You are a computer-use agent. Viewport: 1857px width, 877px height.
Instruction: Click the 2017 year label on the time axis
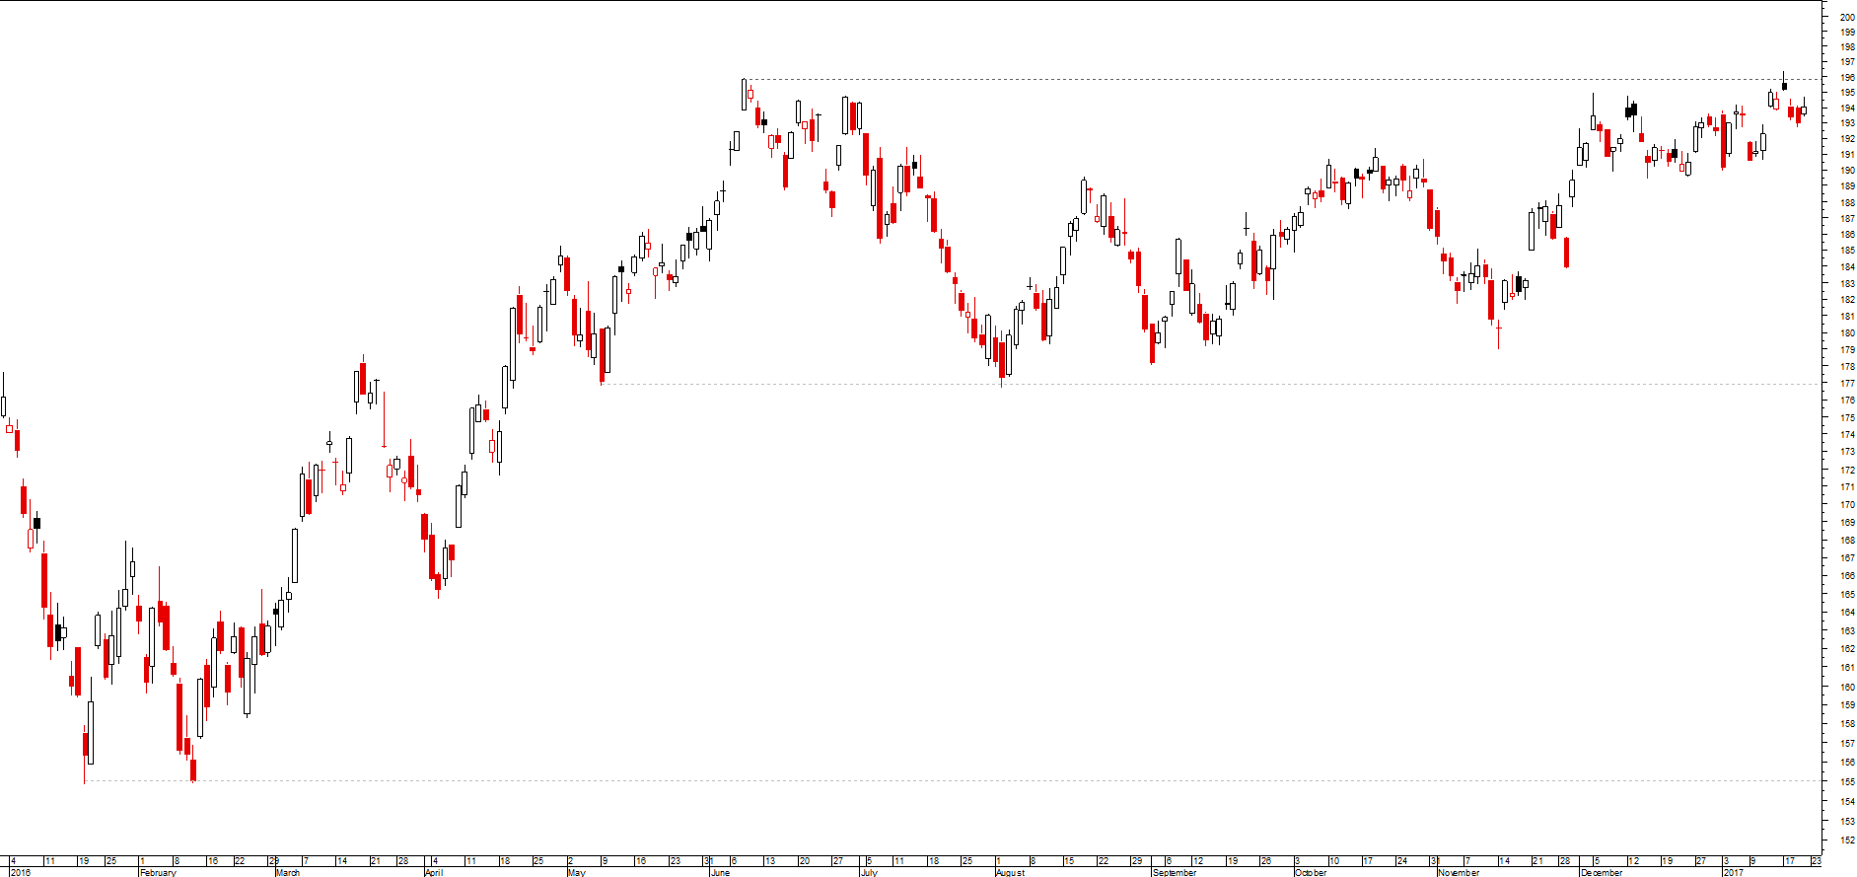[x=1734, y=872]
